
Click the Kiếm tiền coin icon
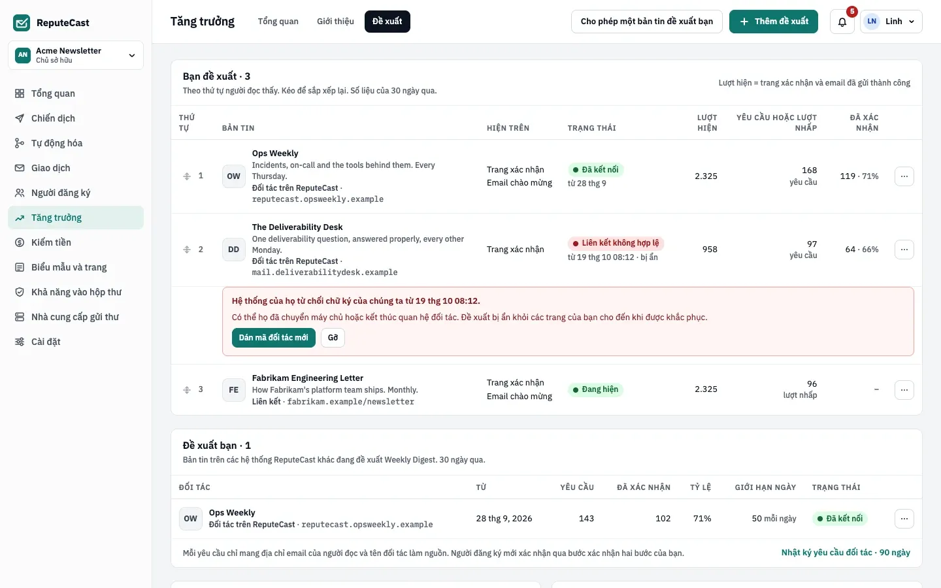click(x=20, y=242)
